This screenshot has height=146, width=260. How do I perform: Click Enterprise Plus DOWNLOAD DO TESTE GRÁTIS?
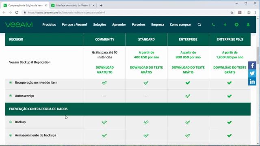point(230,70)
